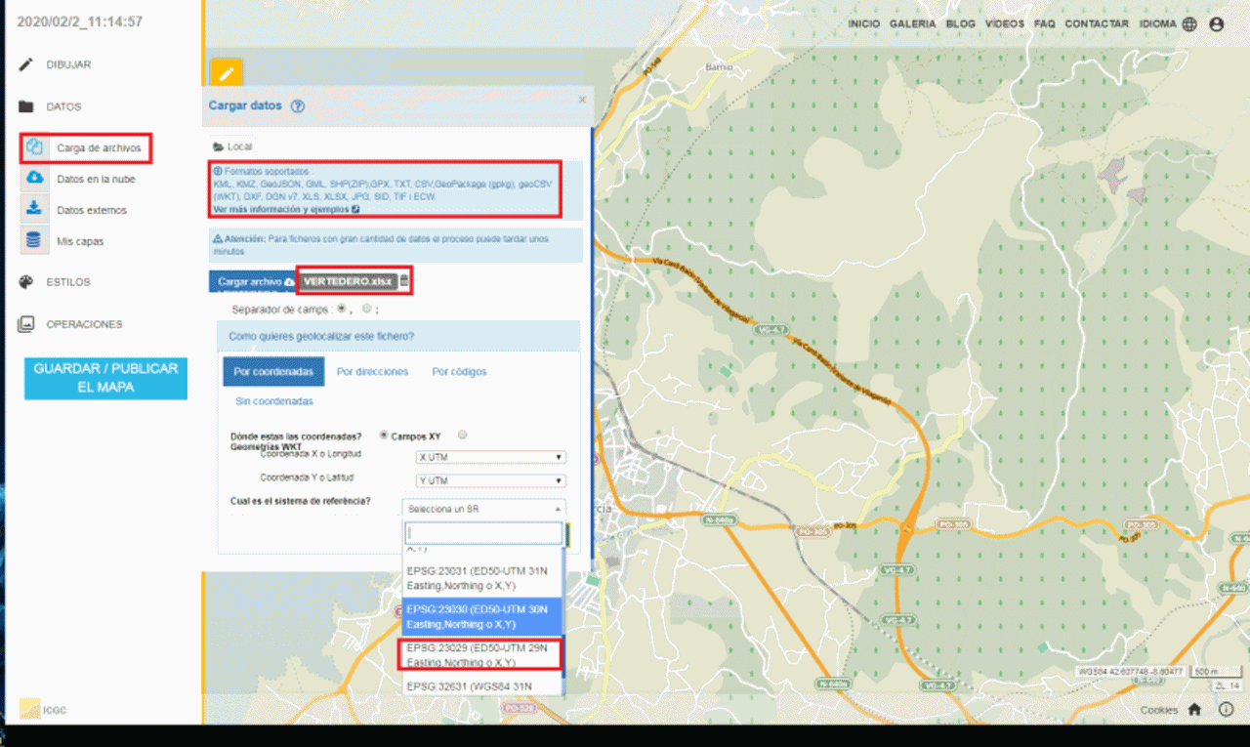This screenshot has width=1250, height=747.
Task: Enable the Geometrías WKT radio option
Action: [x=460, y=435]
